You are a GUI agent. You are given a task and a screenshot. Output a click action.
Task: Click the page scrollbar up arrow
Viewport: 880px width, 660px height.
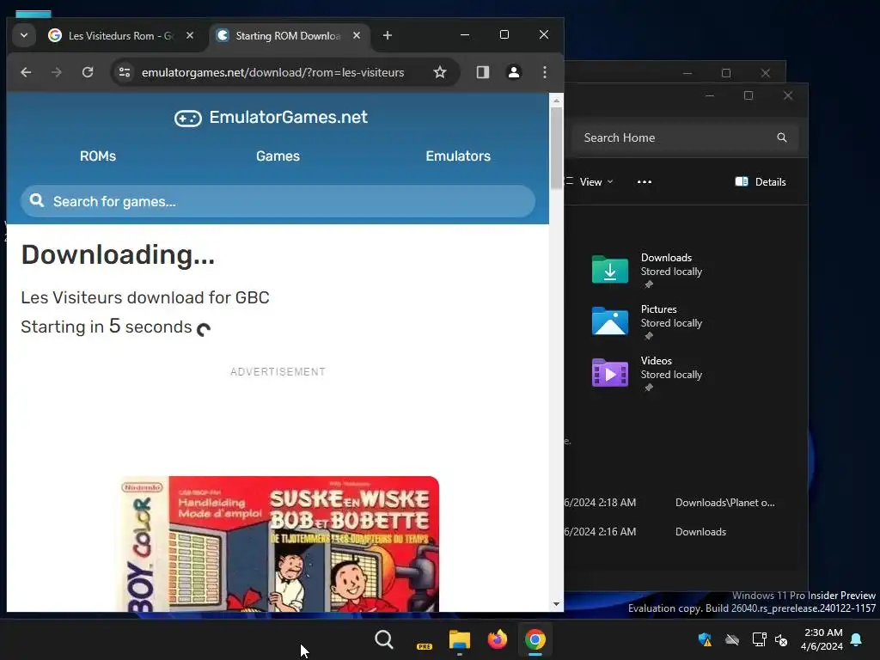pos(556,101)
